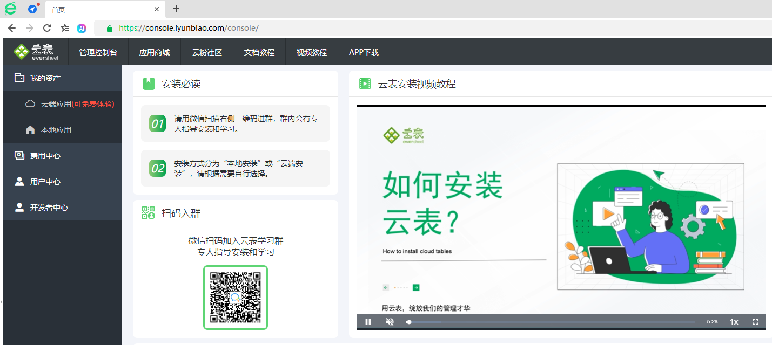Screen dimensions: 772x345
Task: Enter fullscreen video mode
Action: (755, 322)
